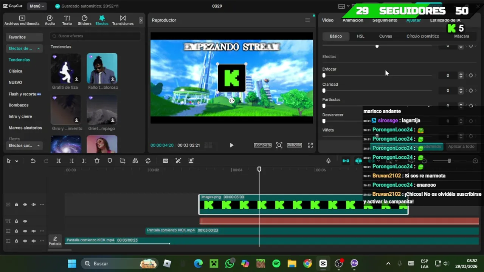Click the delete-right trim tool
The width and height of the screenshot is (484, 272).
84,161
